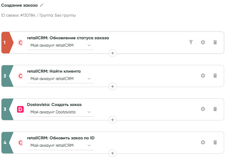Delete the "Dostavista: Создать заказ" step
Screen dimensions: 226x159
(x=215, y=109)
